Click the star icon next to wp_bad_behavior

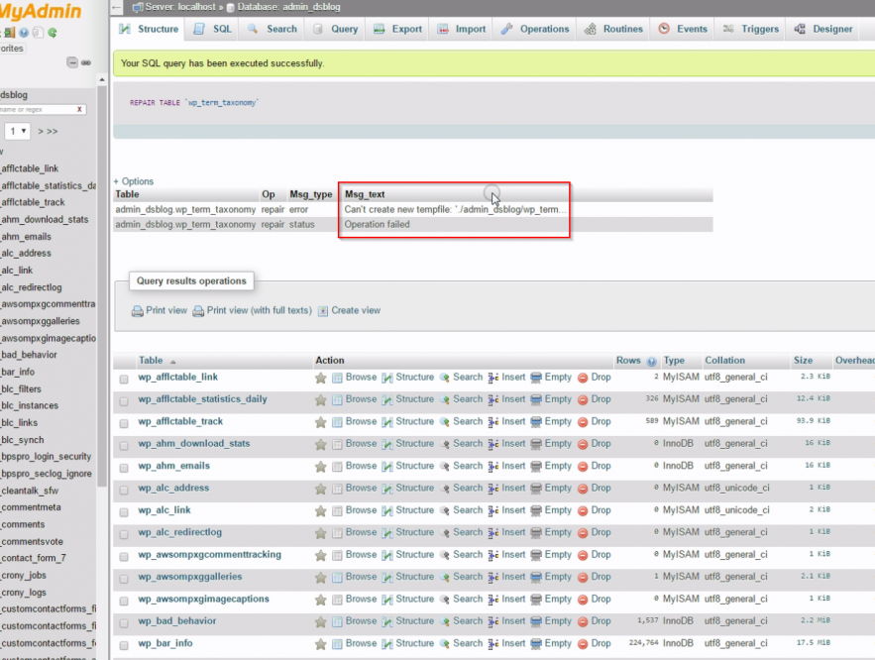pos(320,621)
